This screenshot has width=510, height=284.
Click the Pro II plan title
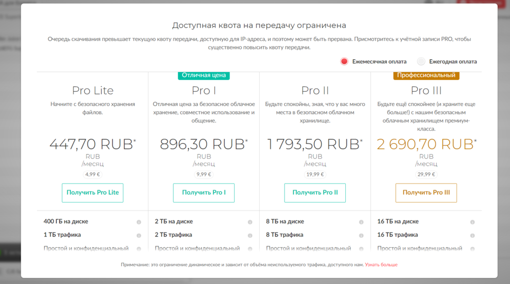pyautogui.click(x=315, y=90)
